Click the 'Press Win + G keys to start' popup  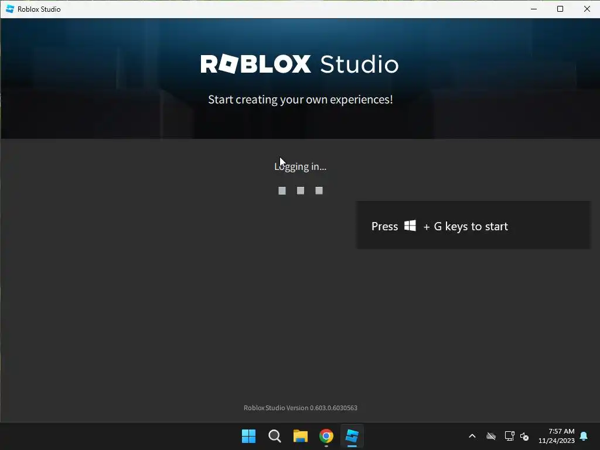tap(473, 225)
